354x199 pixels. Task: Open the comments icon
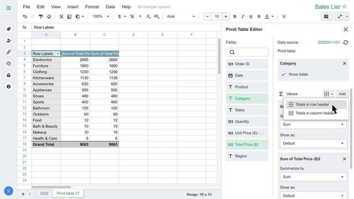[326, 17]
